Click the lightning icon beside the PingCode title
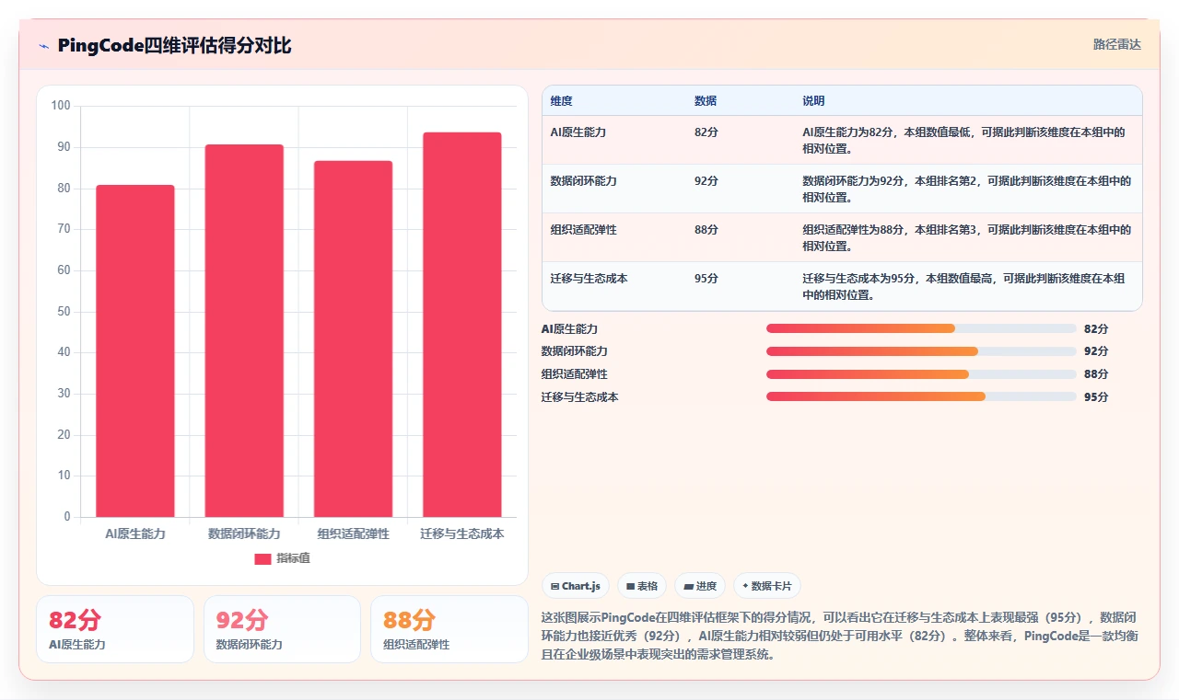1179x700 pixels. pos(44,46)
